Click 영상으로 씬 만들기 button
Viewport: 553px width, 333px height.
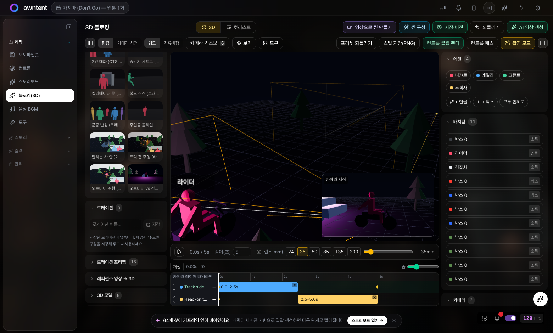pyautogui.click(x=369, y=27)
